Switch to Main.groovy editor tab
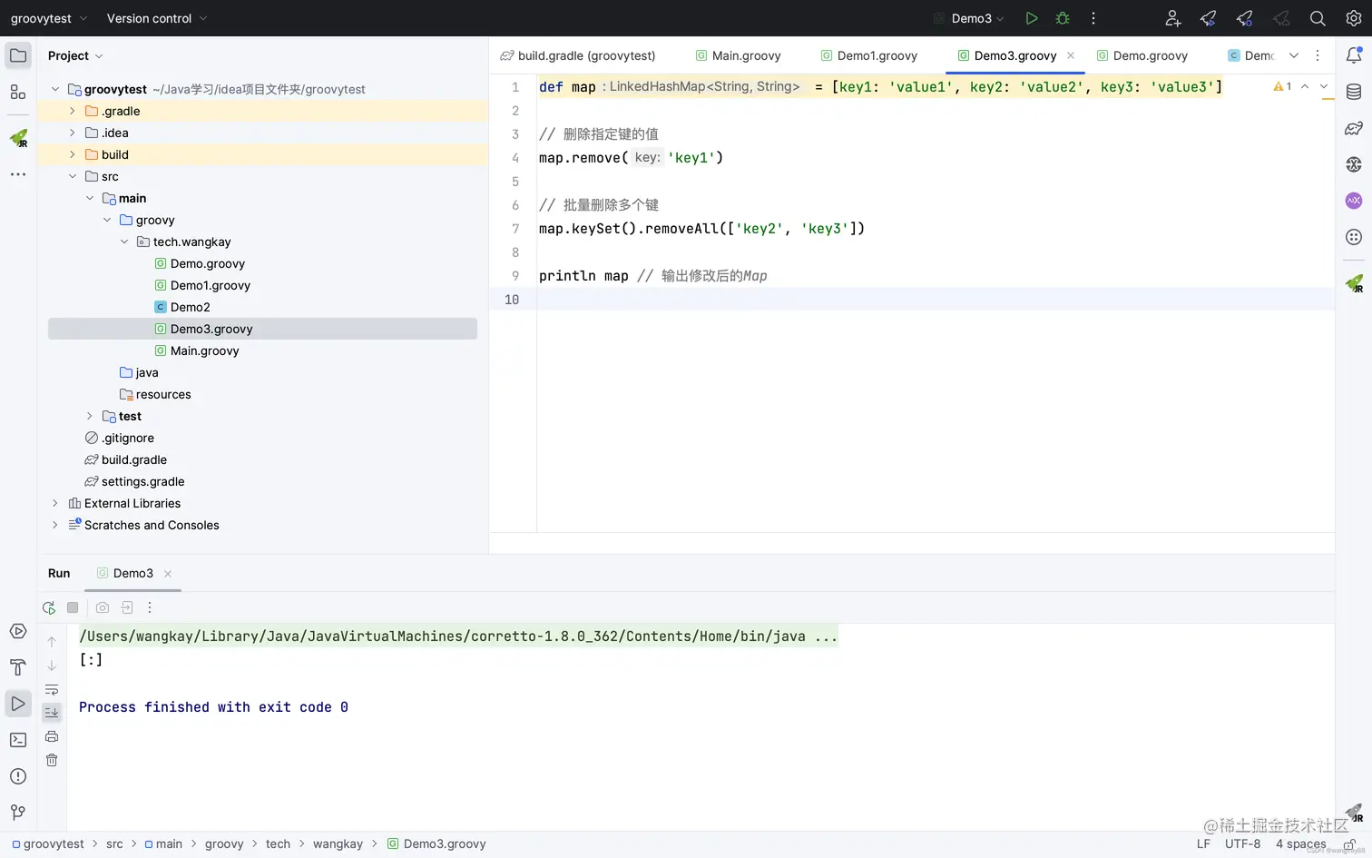 coord(738,55)
